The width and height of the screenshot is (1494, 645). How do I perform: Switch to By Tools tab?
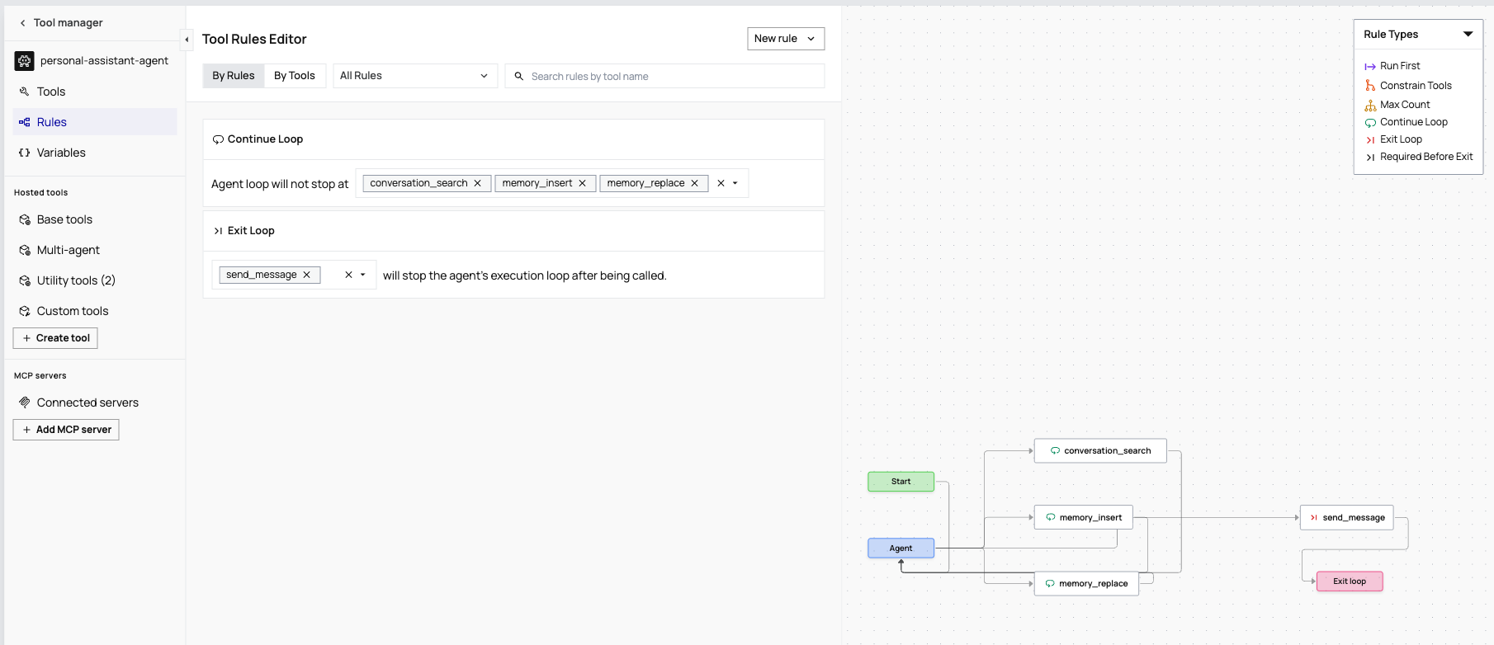[x=295, y=76]
